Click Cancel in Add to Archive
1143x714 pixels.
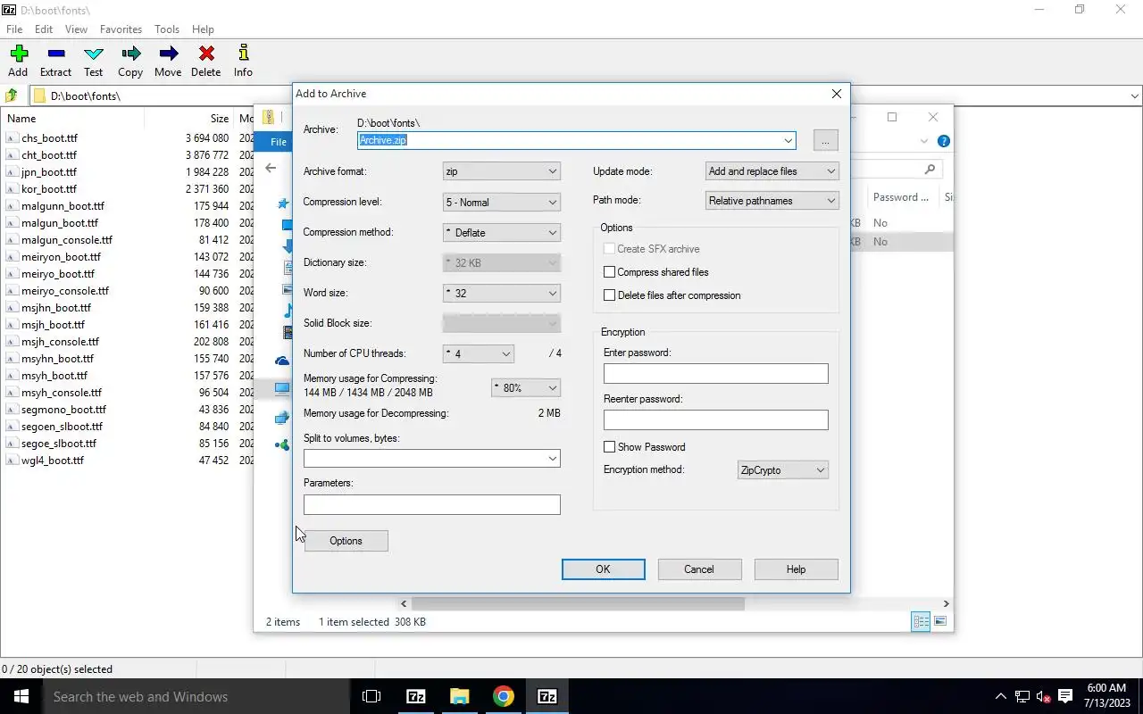tap(699, 569)
